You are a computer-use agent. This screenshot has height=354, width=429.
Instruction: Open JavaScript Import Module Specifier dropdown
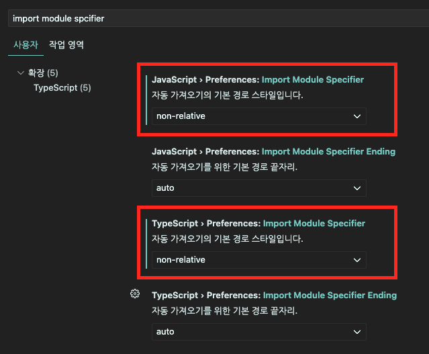(x=259, y=116)
